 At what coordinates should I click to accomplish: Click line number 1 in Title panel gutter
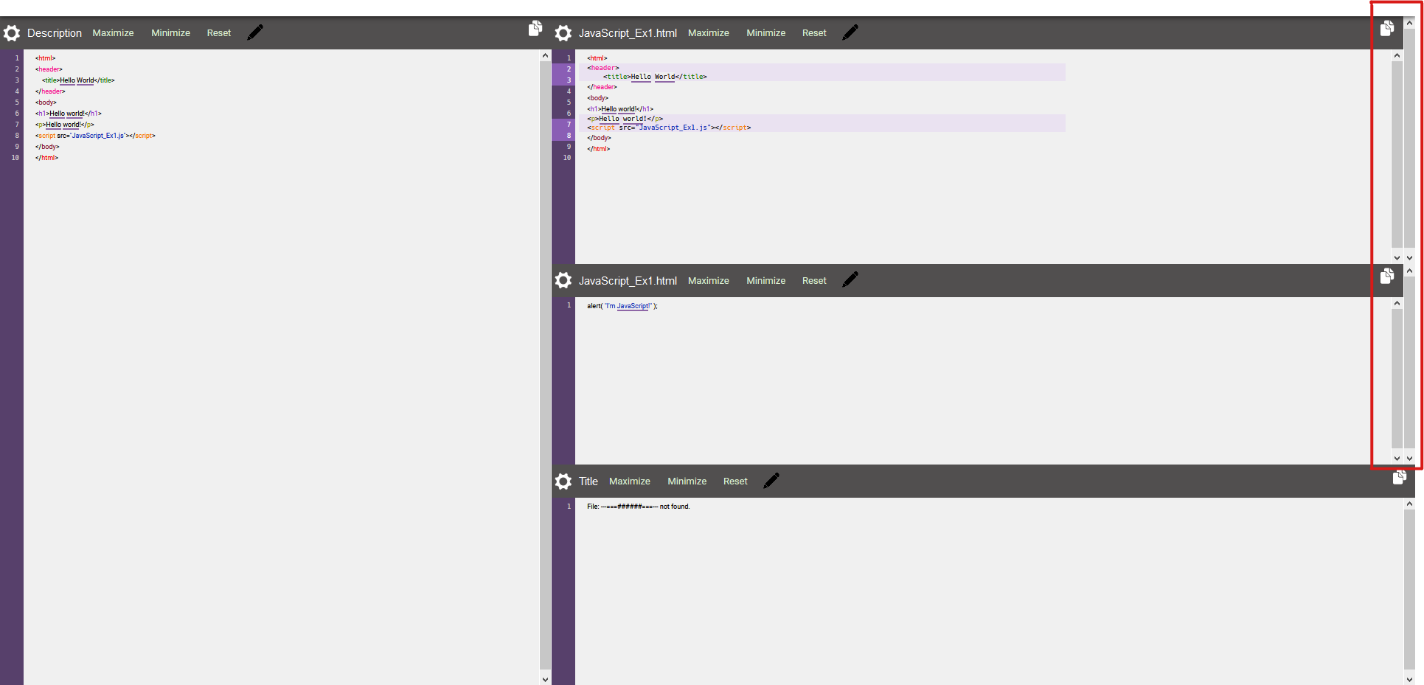coord(569,507)
